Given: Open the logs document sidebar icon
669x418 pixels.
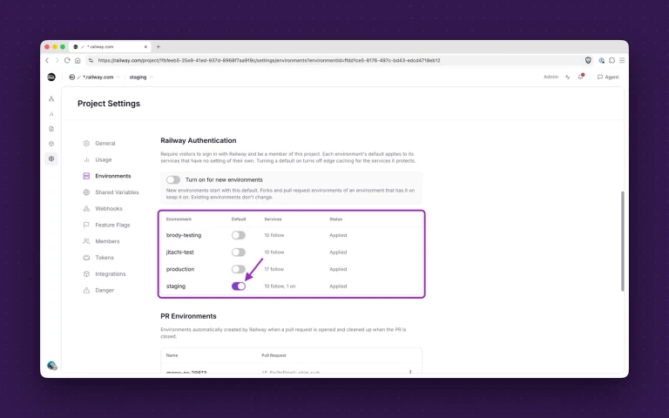Looking at the screenshot, I should (x=51, y=129).
